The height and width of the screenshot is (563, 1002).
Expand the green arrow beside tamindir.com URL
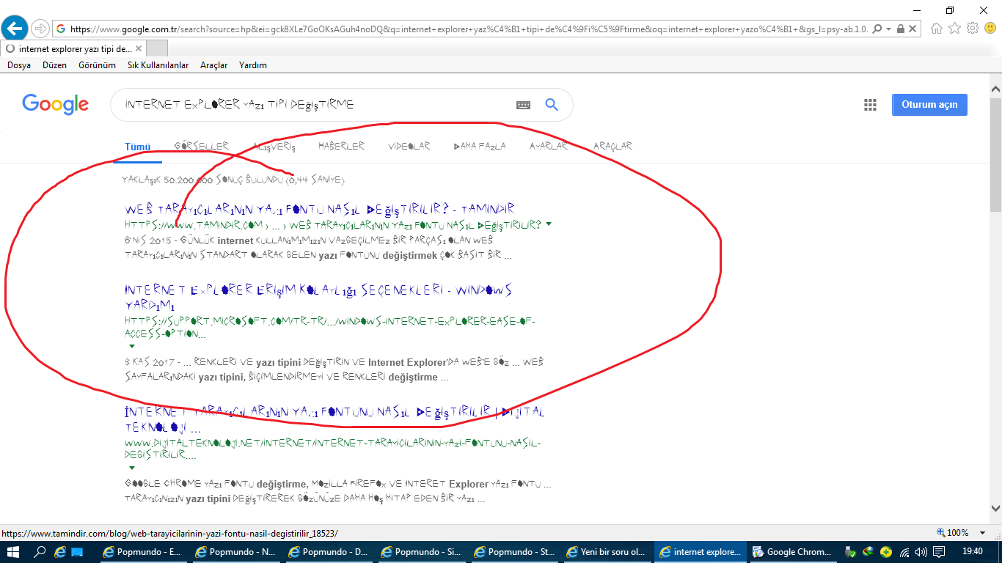pyautogui.click(x=549, y=224)
